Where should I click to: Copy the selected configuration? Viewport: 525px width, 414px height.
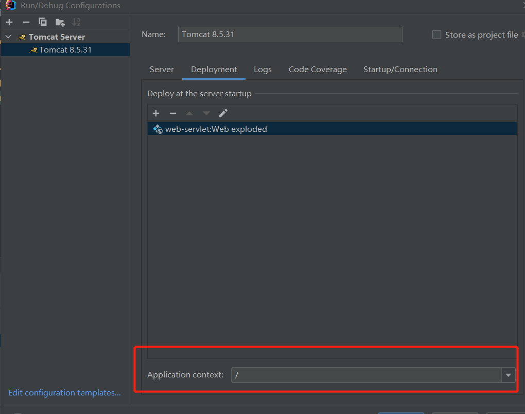[43, 22]
